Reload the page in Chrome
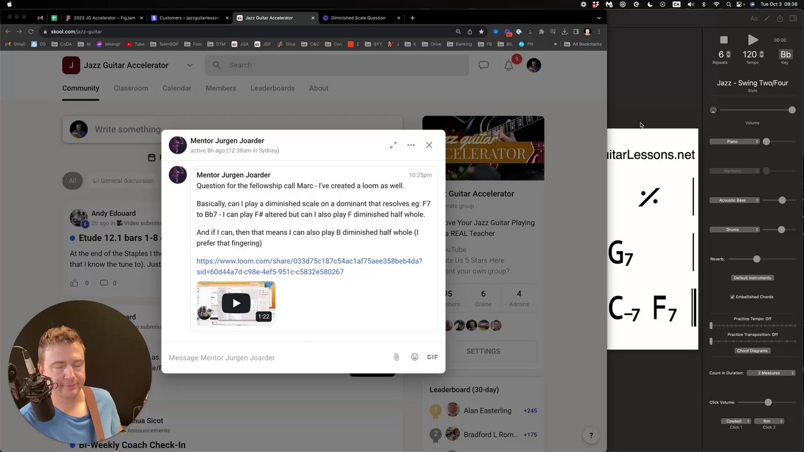Screen dimensions: 804x452 pos(31,31)
